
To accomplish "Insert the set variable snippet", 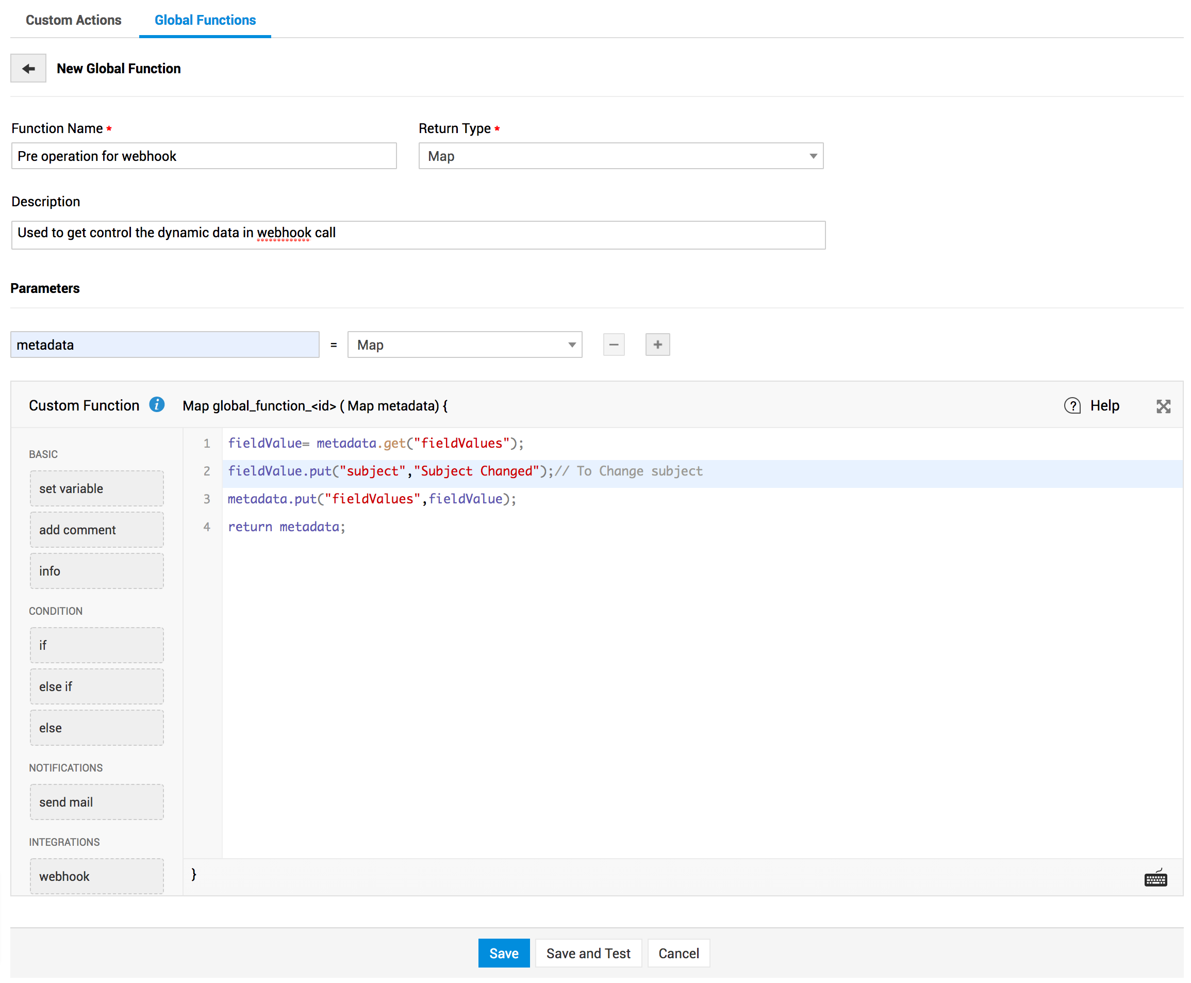I will pyautogui.click(x=97, y=488).
